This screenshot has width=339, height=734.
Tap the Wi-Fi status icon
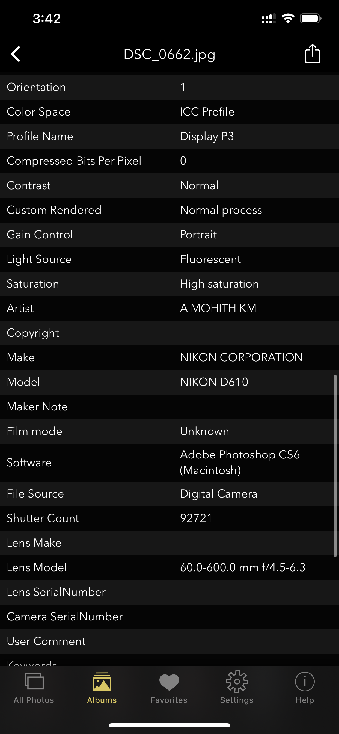[288, 18]
